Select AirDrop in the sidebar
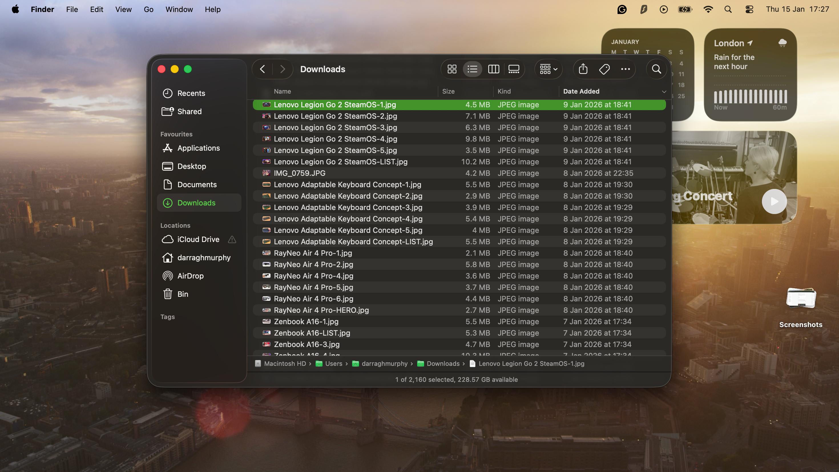839x472 pixels. [190, 276]
